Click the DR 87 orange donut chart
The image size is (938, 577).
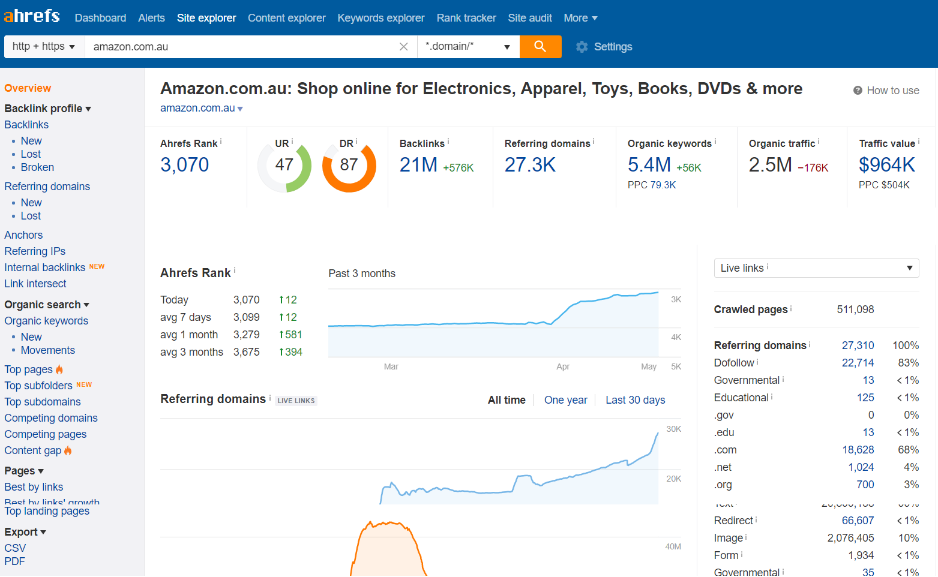tap(349, 166)
